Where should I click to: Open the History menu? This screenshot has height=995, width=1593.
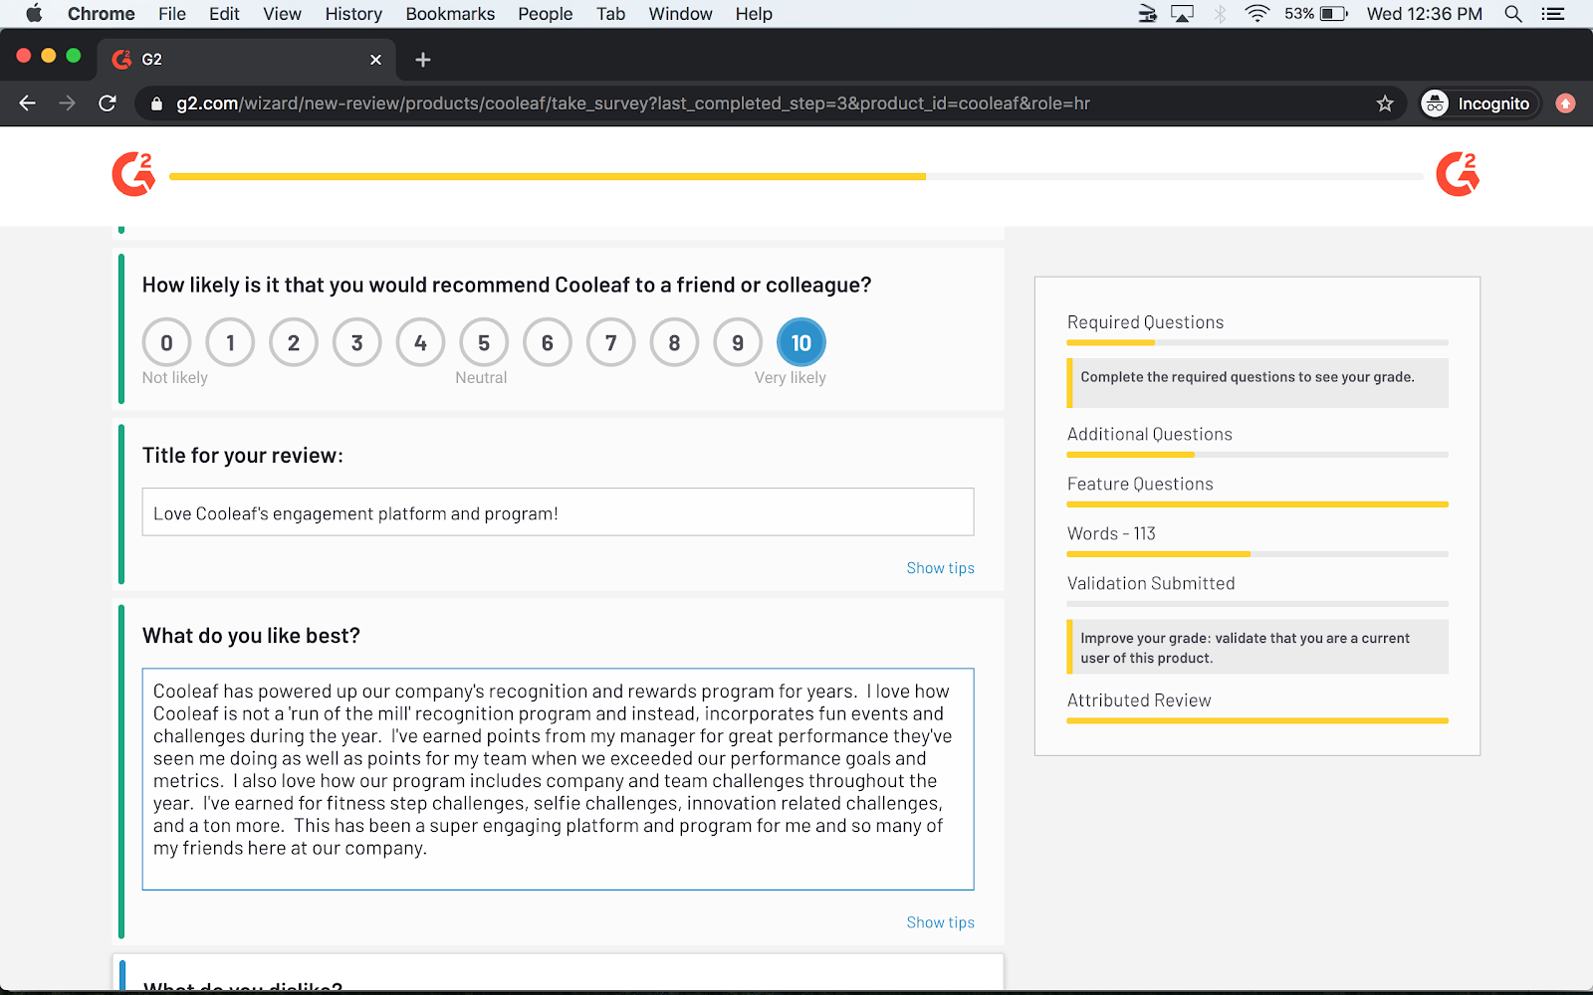coord(353,14)
